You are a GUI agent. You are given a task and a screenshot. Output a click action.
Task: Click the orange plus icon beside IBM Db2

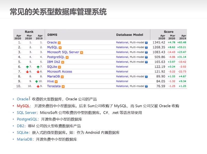(x=63, y=62)
